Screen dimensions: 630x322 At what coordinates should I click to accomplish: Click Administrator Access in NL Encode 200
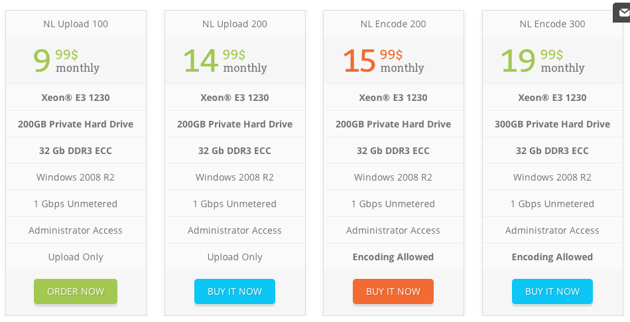click(393, 230)
